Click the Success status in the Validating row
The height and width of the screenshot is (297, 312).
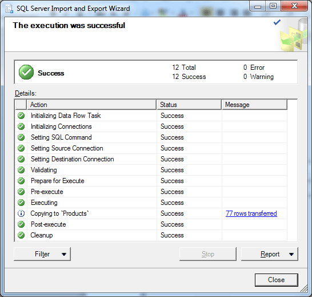[172, 170]
